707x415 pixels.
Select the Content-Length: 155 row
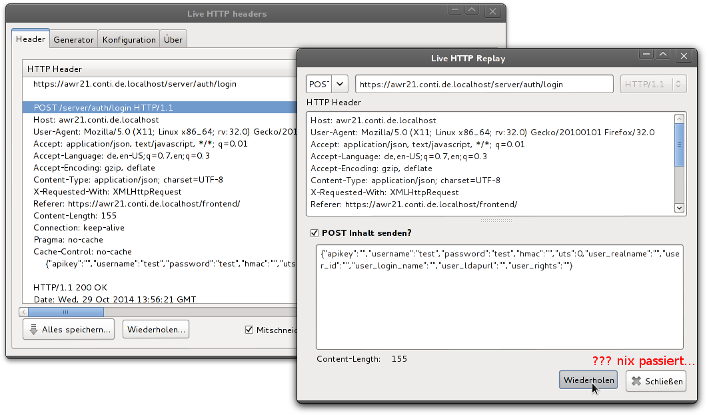[x=160, y=216]
